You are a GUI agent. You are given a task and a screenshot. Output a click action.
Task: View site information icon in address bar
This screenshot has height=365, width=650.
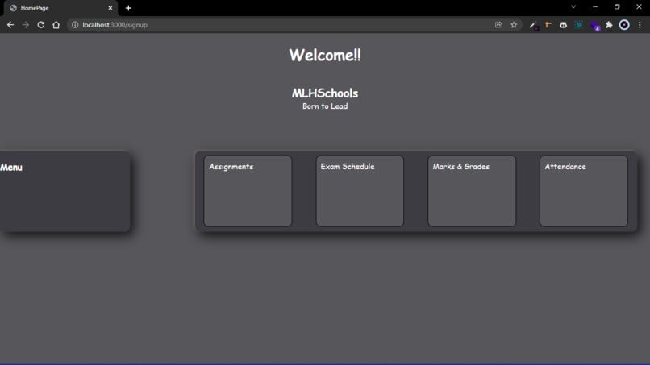(x=75, y=25)
